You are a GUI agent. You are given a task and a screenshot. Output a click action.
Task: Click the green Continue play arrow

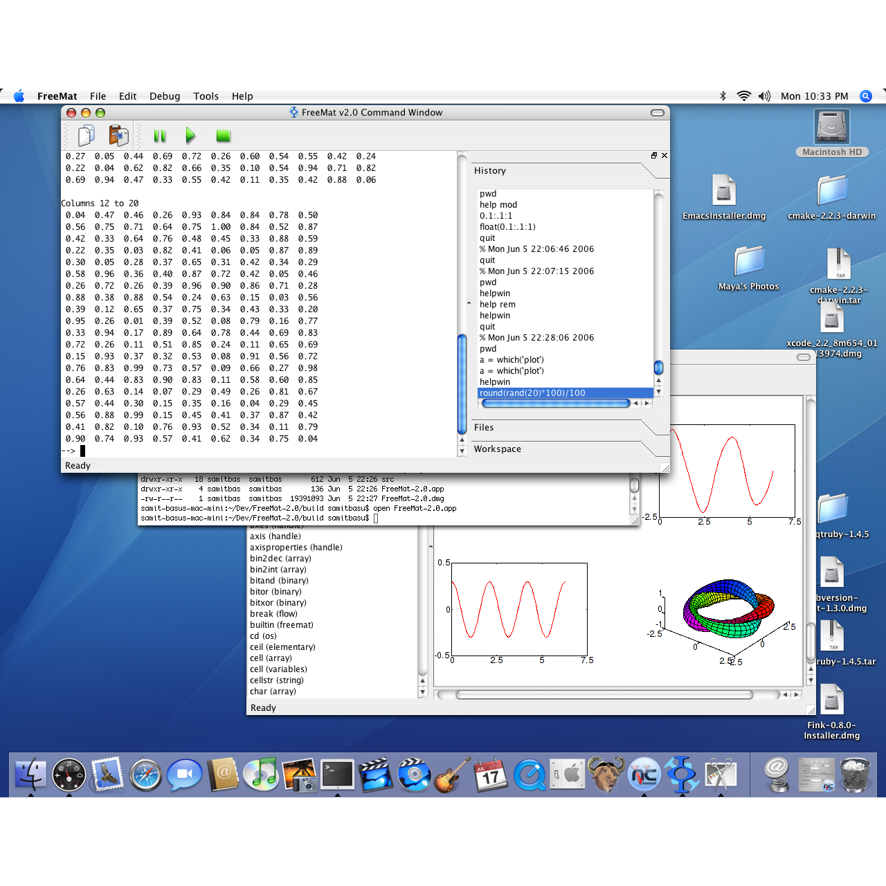tap(190, 136)
